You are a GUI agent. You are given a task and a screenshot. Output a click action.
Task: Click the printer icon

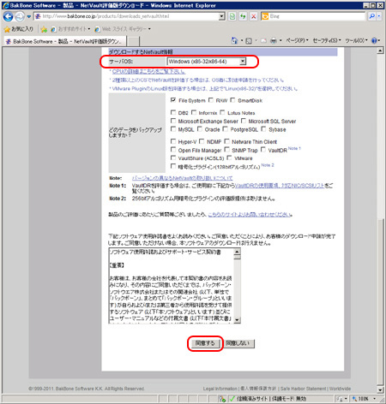(x=274, y=41)
